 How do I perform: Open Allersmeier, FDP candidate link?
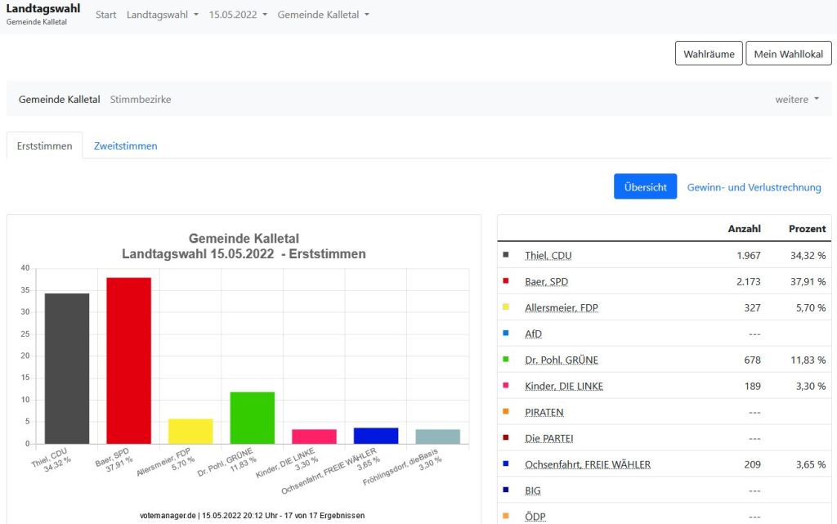point(562,308)
